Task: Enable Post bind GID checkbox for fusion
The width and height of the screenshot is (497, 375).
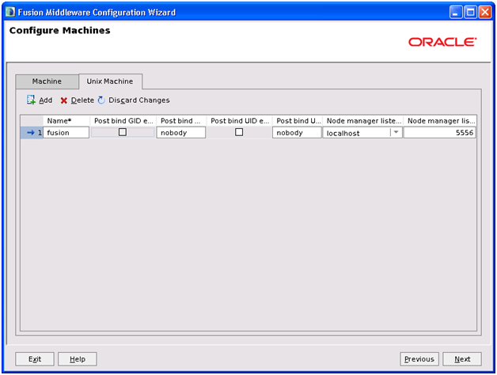Action: (x=123, y=132)
